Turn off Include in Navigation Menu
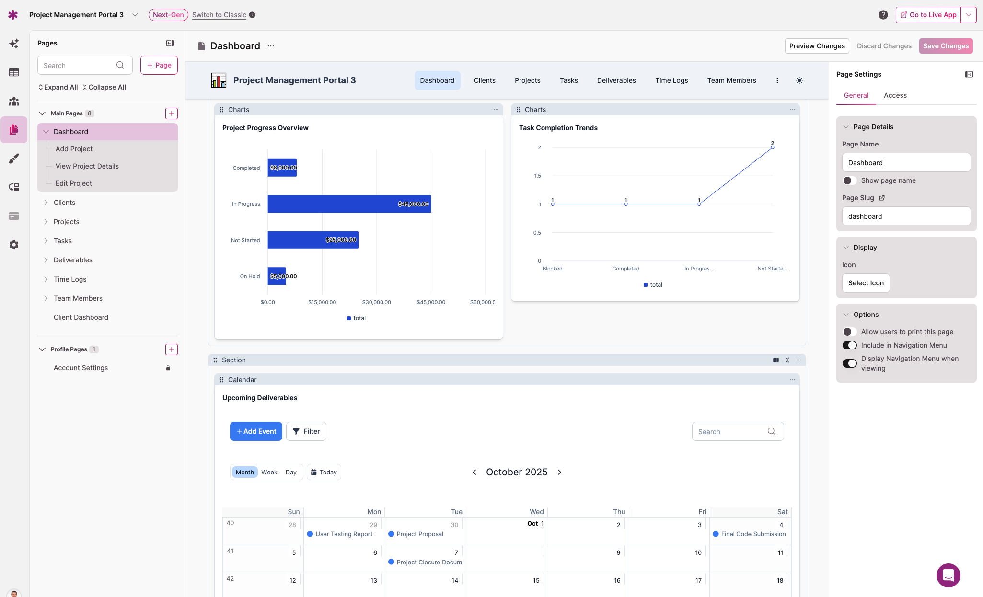The image size is (983, 597). 849,345
